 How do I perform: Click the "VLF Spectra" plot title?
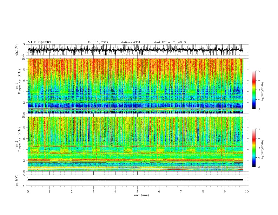[x=40, y=42]
